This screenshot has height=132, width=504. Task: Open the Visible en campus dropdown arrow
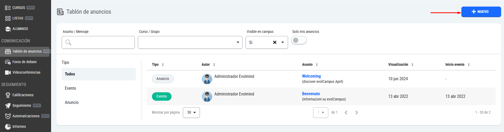pyautogui.click(x=283, y=42)
